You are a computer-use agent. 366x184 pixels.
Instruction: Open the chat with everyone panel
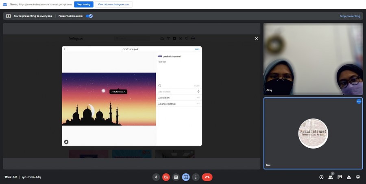[x=340, y=177]
